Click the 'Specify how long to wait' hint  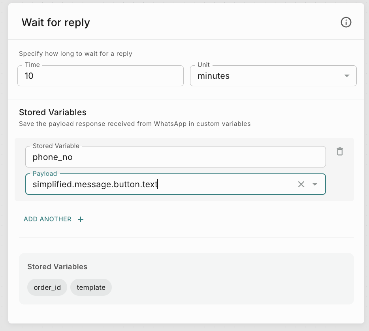(x=75, y=54)
